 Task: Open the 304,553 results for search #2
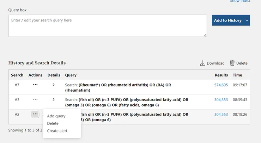[221, 115]
